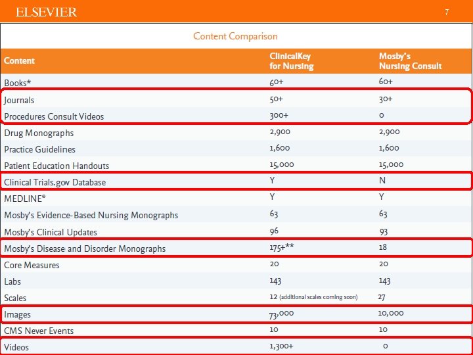
Task: Click Disease and Disorder Monographs value '175+**'
Action: pos(282,247)
